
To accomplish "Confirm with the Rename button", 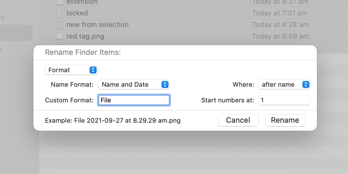I will pyautogui.click(x=285, y=120).
